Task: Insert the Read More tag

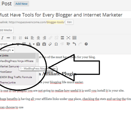Action: point(62,38)
